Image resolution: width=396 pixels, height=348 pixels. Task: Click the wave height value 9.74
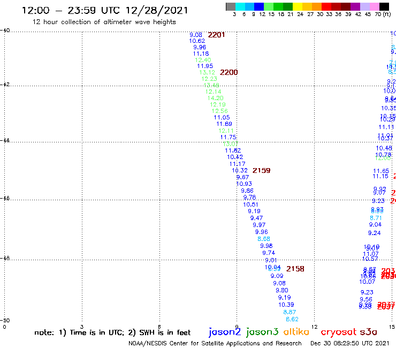269,253
